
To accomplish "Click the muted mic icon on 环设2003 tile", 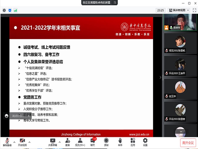I will [x=167, y=119].
